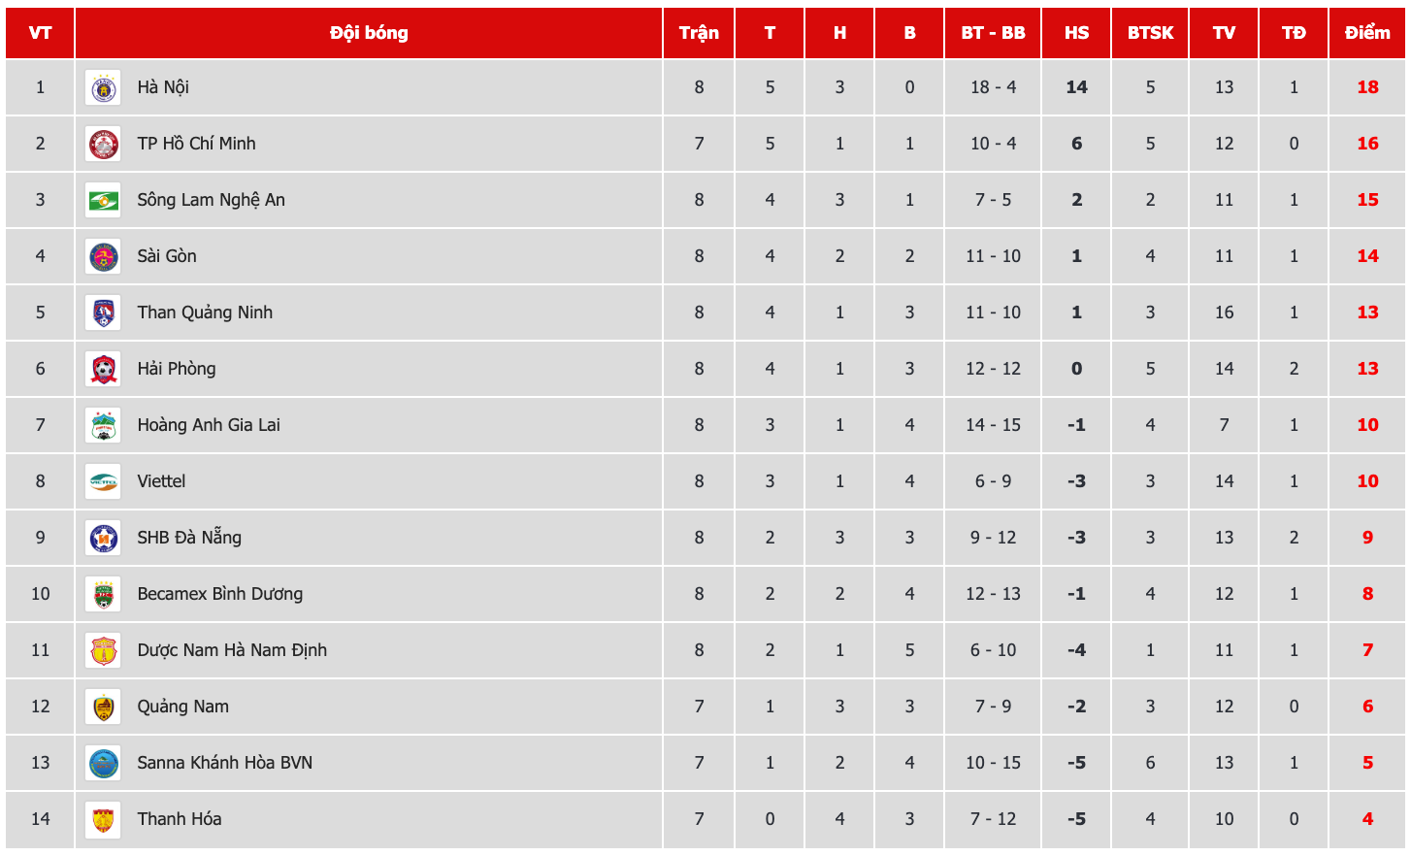Click the Trận column header
Screen dimensions: 1411x856
(x=699, y=33)
